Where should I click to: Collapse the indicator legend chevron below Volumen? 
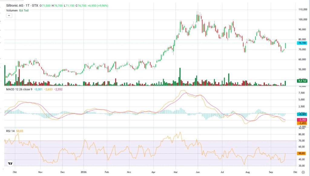click(9, 16)
